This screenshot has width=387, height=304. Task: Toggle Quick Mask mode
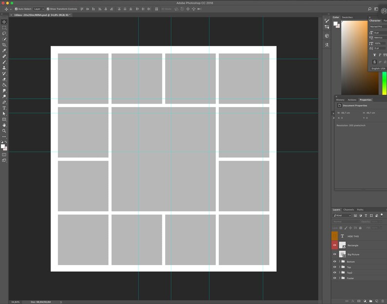4,155
